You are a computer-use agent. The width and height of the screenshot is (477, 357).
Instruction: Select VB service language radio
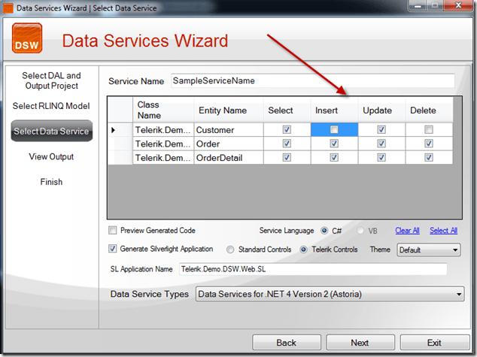pos(360,231)
